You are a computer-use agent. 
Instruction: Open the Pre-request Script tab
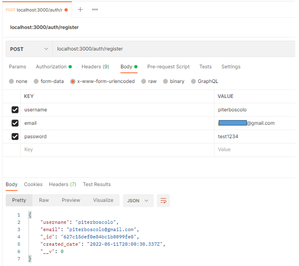[x=168, y=67]
